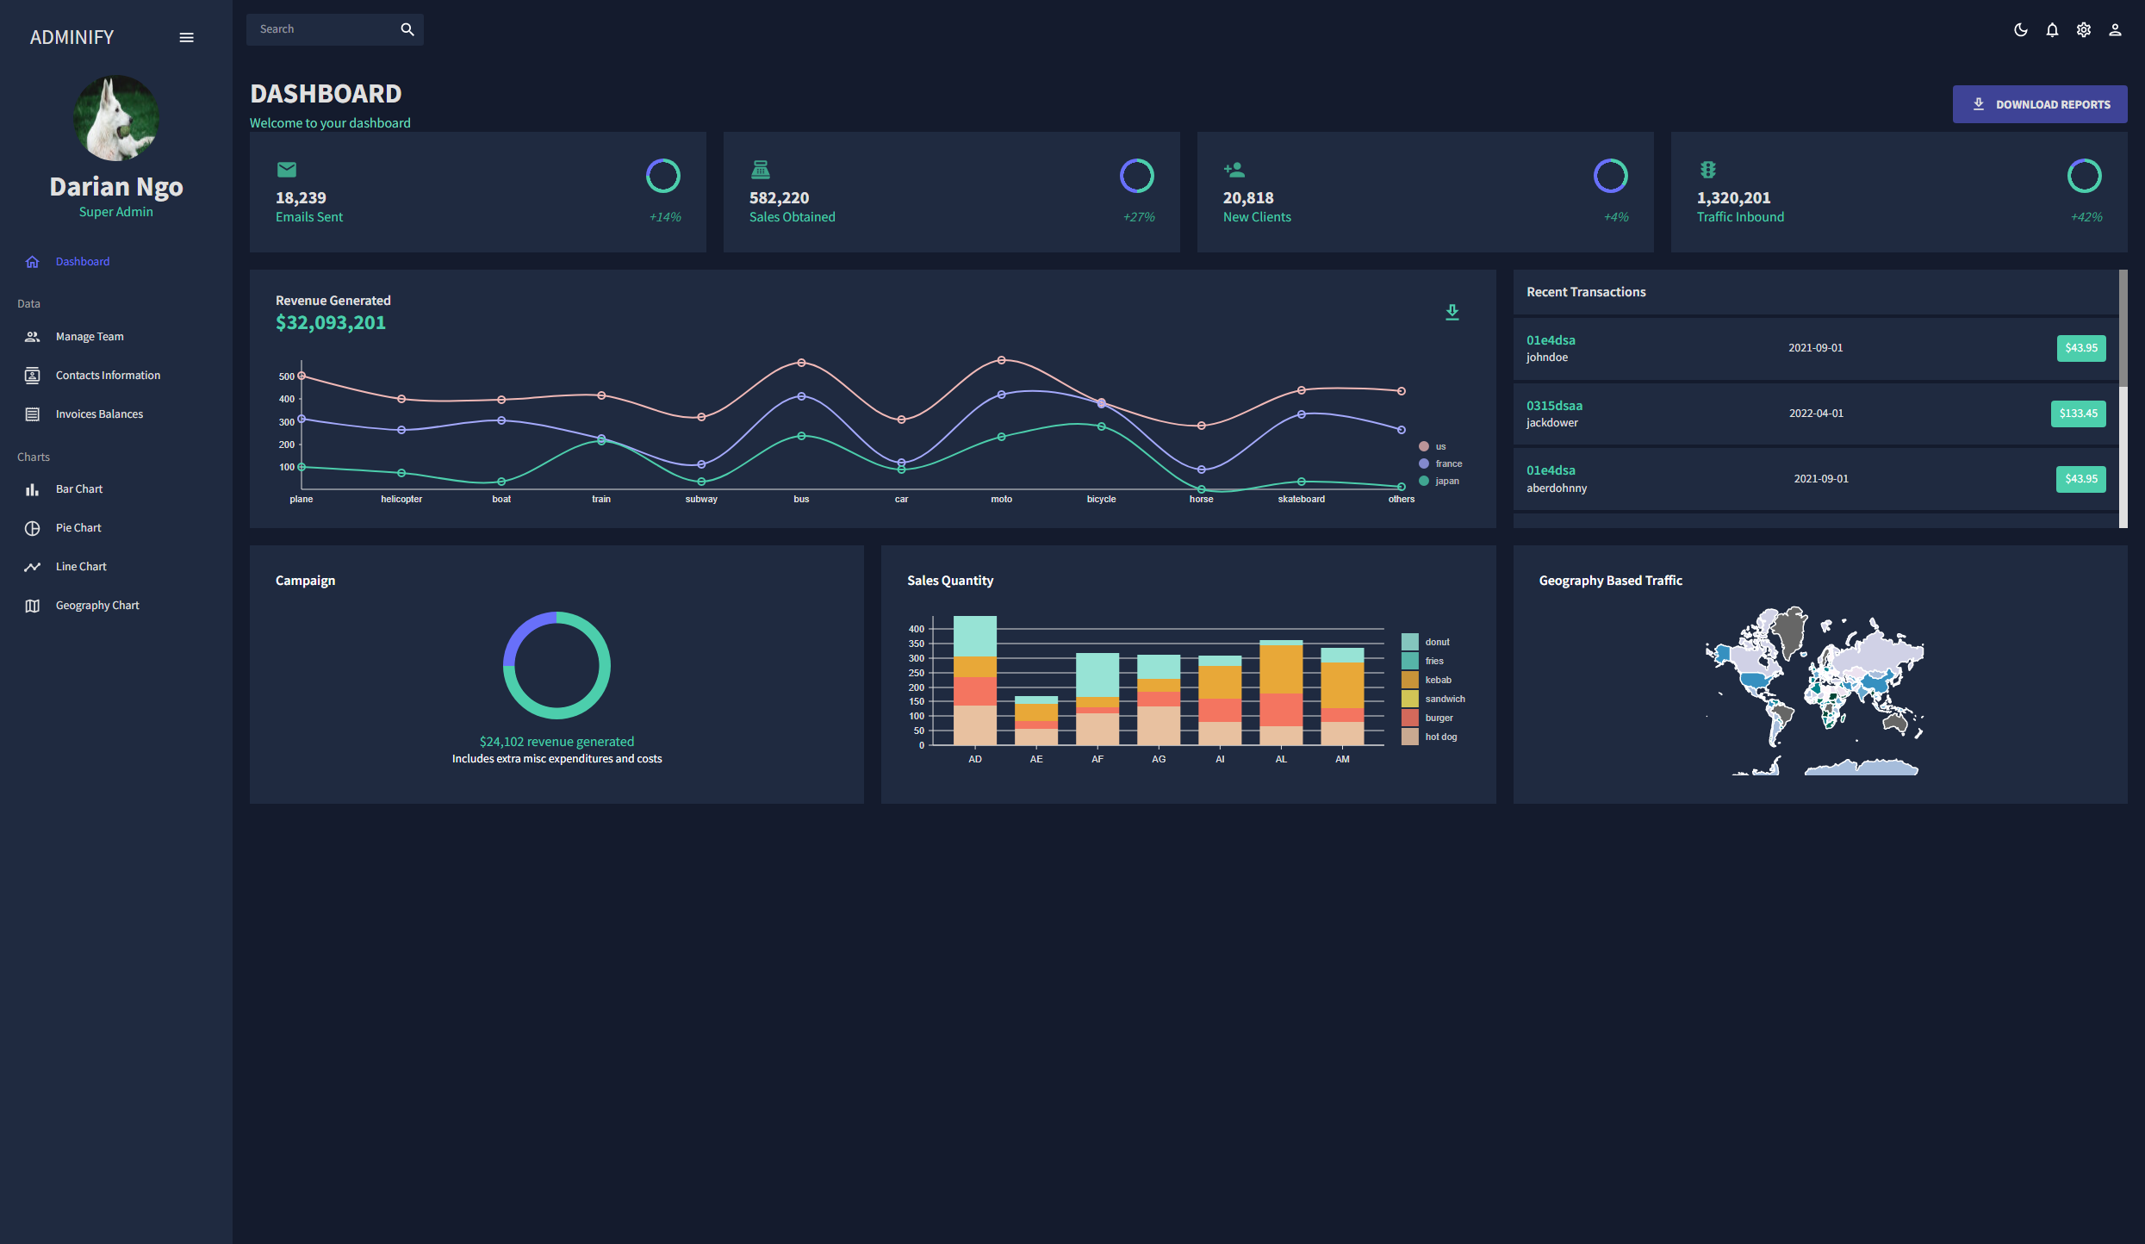2145x1244 pixels.
Task: Click the Traffic Inbound traffic light icon
Action: click(1707, 170)
